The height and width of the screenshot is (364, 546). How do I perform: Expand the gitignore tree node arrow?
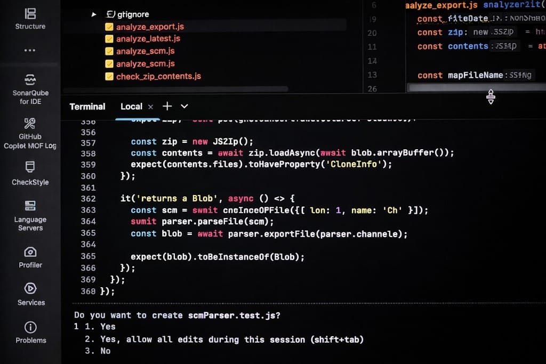click(x=94, y=14)
